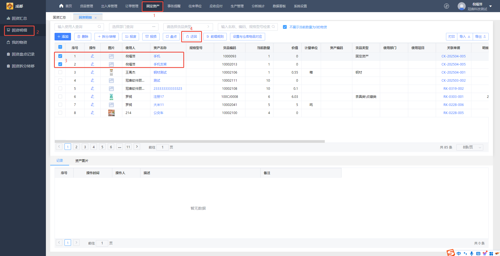This screenshot has width=500, height=256.
Task: Open linked order CK-202504-001
Action: pyautogui.click(x=453, y=72)
